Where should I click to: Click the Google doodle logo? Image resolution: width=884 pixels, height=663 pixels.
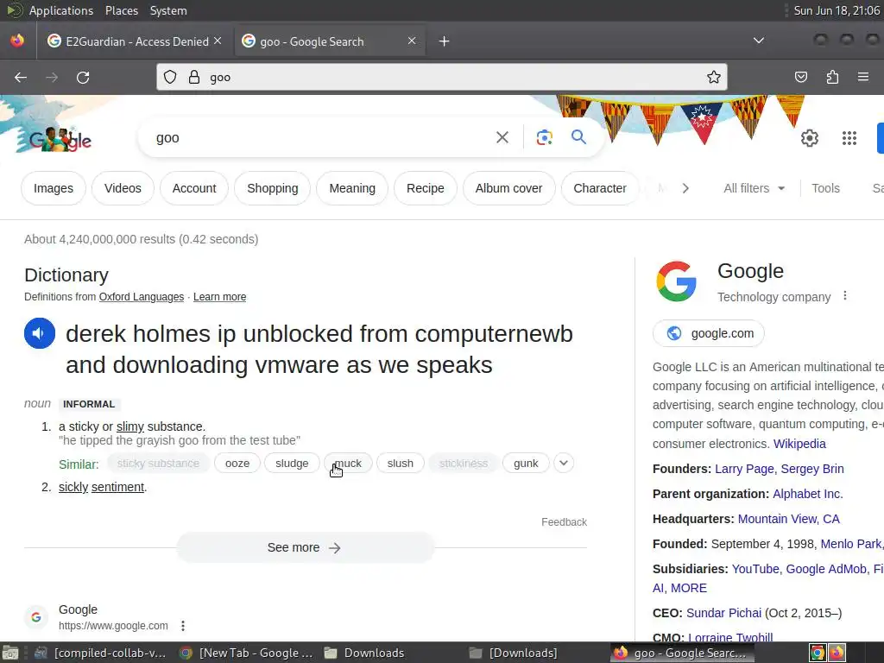coord(60,140)
